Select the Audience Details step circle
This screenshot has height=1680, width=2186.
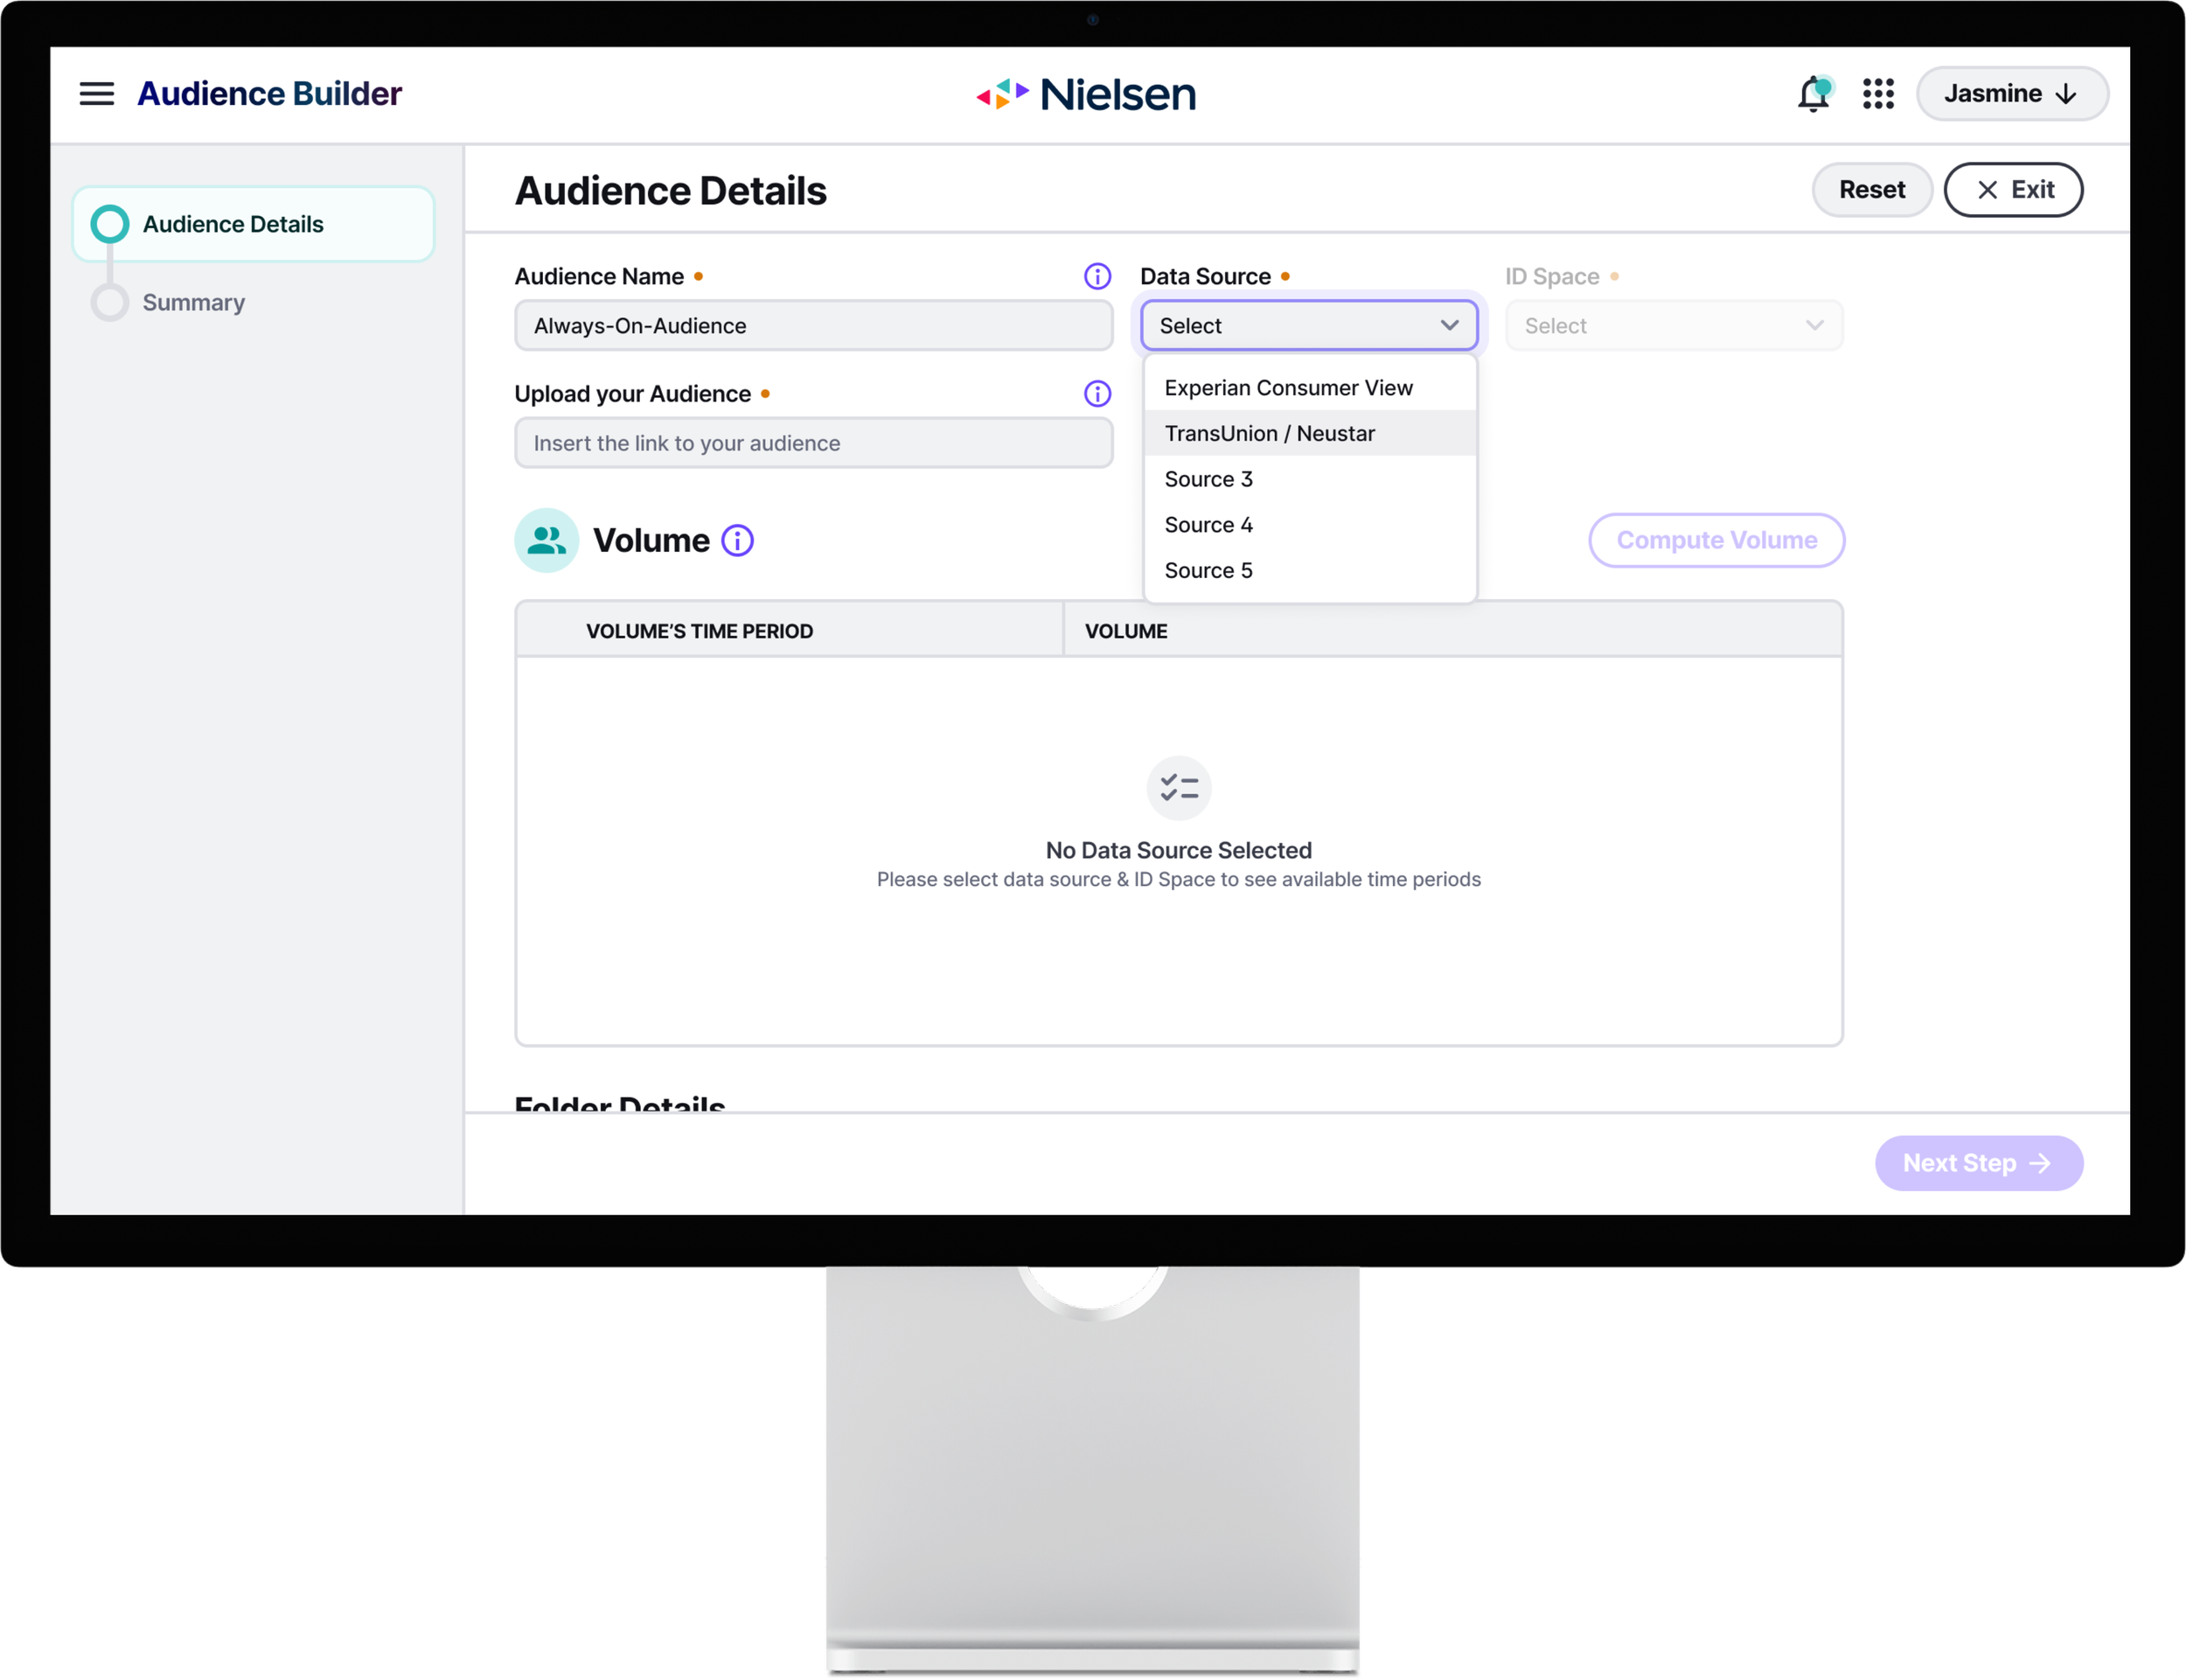click(x=110, y=224)
